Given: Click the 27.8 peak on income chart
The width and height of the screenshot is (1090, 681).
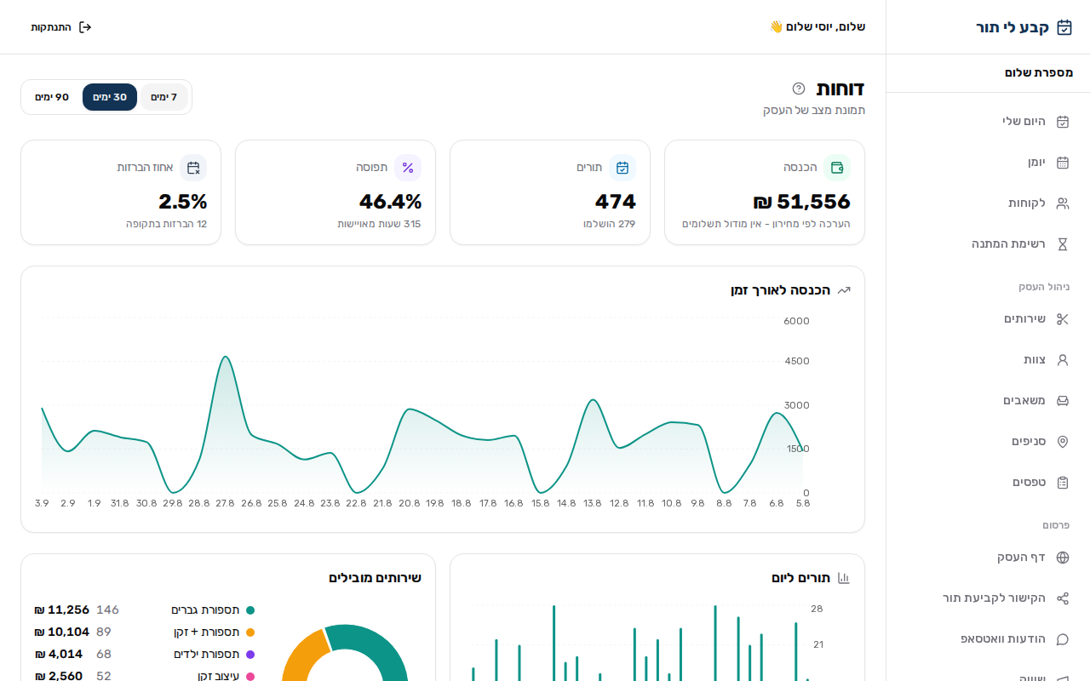Looking at the screenshot, I should click(x=225, y=358).
